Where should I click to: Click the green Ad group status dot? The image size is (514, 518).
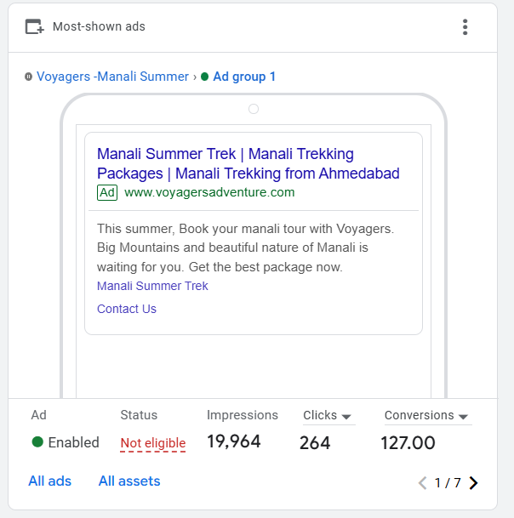[x=205, y=77]
